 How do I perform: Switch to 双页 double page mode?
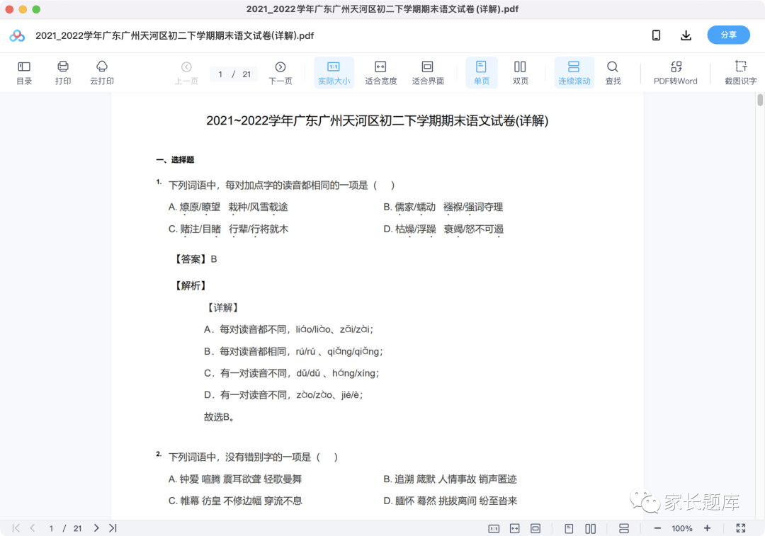[x=520, y=73]
